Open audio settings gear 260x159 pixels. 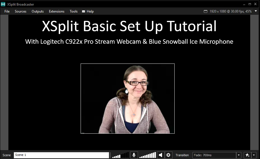[168, 155]
